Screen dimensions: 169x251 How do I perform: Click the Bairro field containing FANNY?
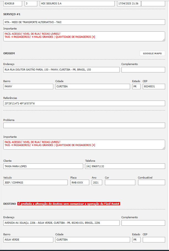[28, 87]
